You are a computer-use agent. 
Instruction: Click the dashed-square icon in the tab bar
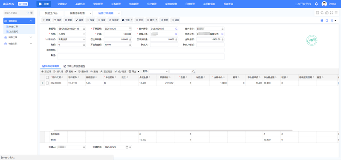click(x=318, y=13)
